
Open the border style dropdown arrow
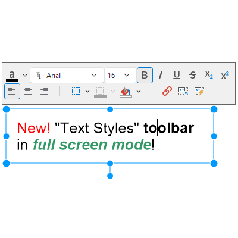[87, 91]
